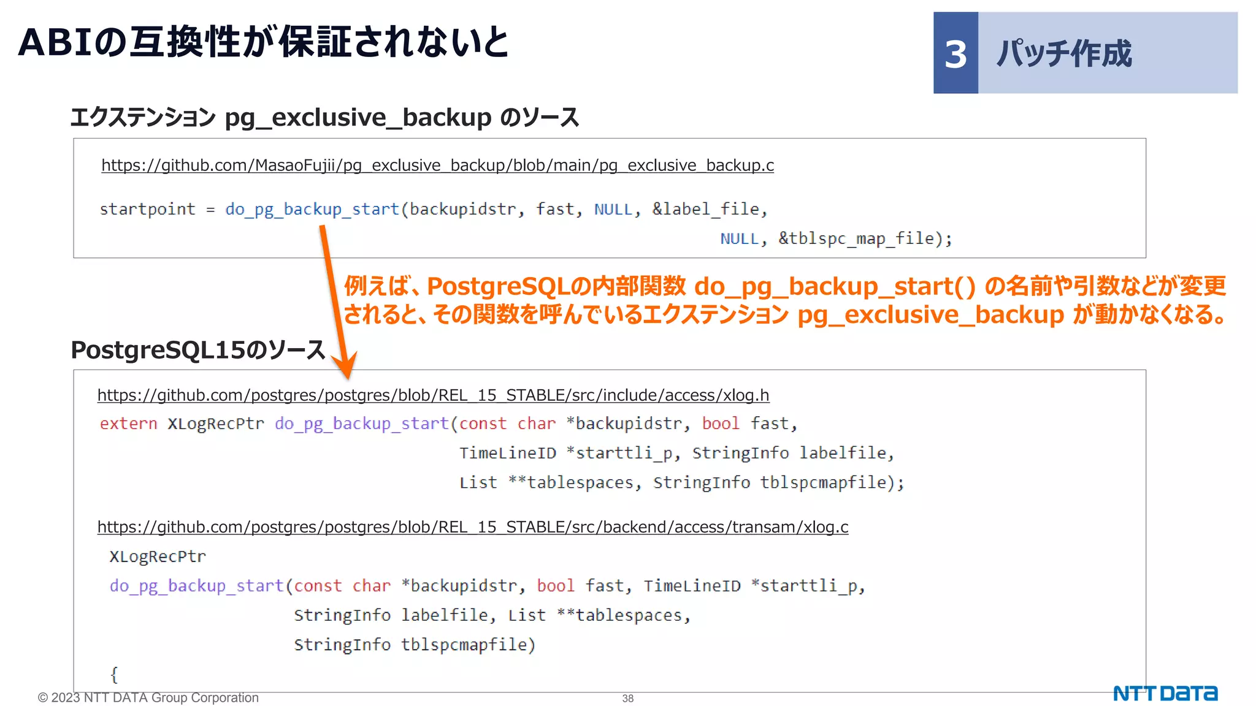Viewport: 1256px width, 706px height.
Task: Click the © 2023 NTT DATA Group Corporation footer
Action: 148,697
